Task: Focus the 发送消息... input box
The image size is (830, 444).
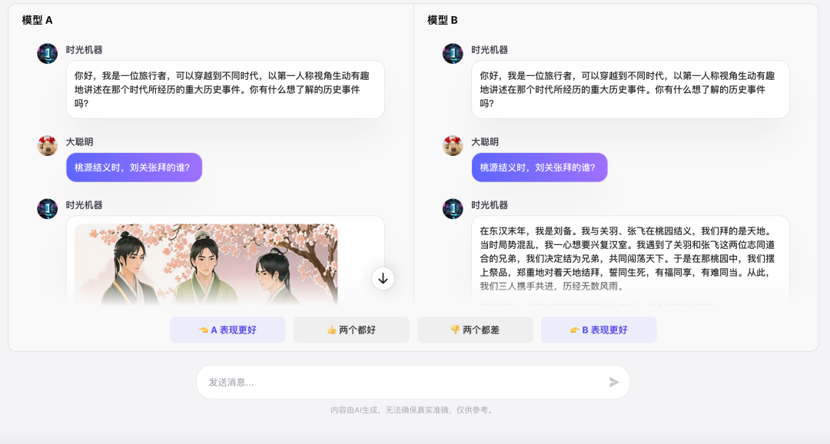Action: click(413, 382)
